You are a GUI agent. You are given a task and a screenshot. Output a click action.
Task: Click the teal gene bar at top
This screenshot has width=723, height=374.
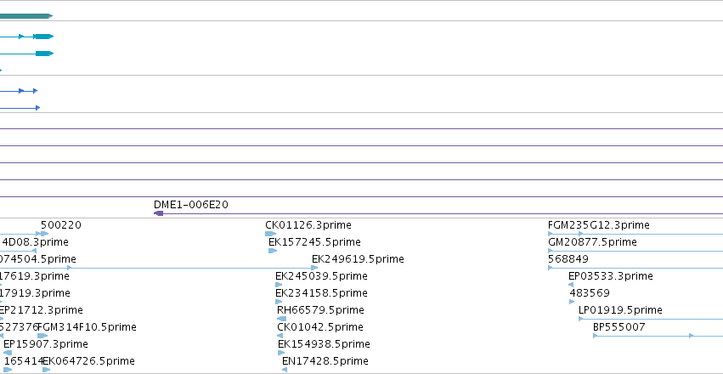[x=26, y=16]
